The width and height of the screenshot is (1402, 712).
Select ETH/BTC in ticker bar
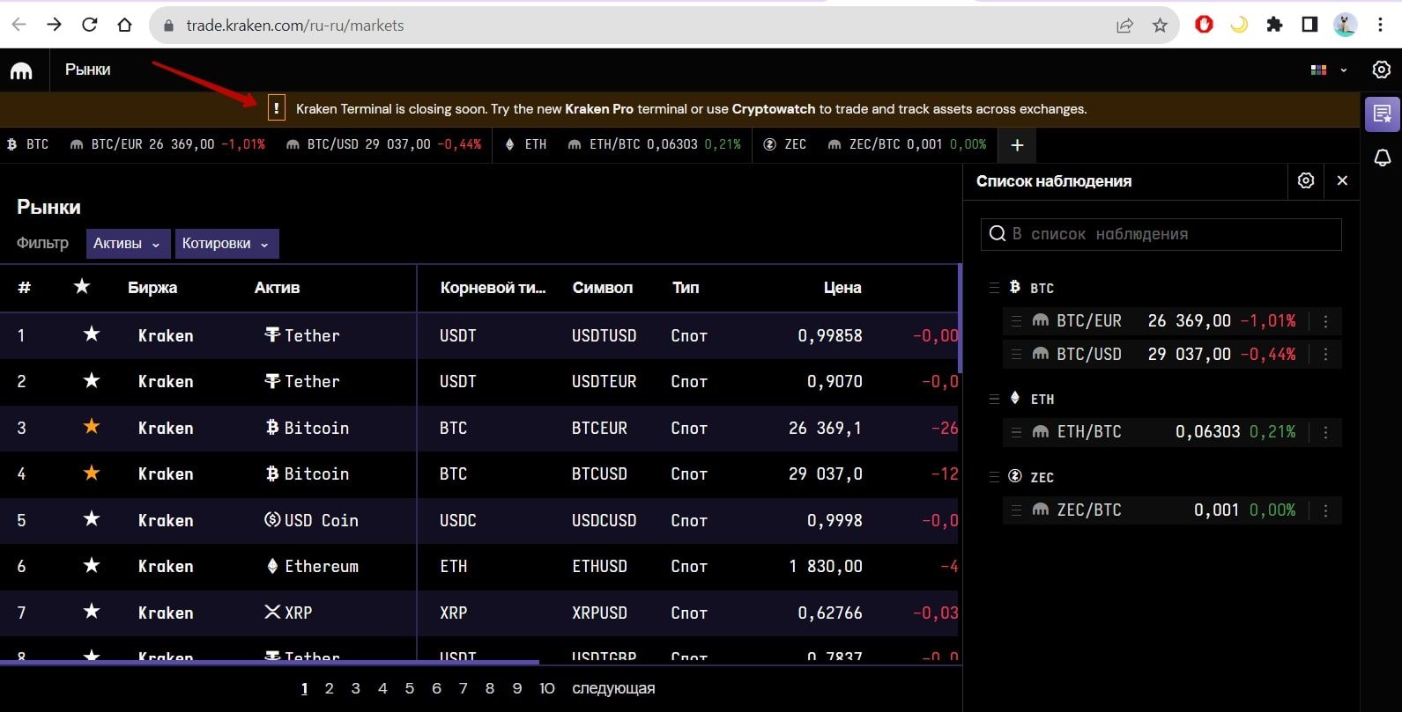coord(654,144)
